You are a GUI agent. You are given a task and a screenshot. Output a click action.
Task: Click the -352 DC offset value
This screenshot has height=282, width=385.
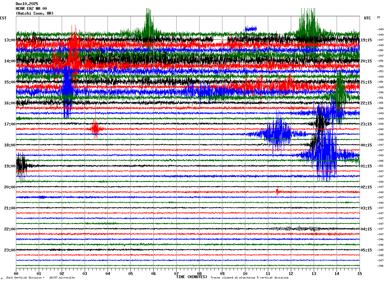click(x=380, y=66)
